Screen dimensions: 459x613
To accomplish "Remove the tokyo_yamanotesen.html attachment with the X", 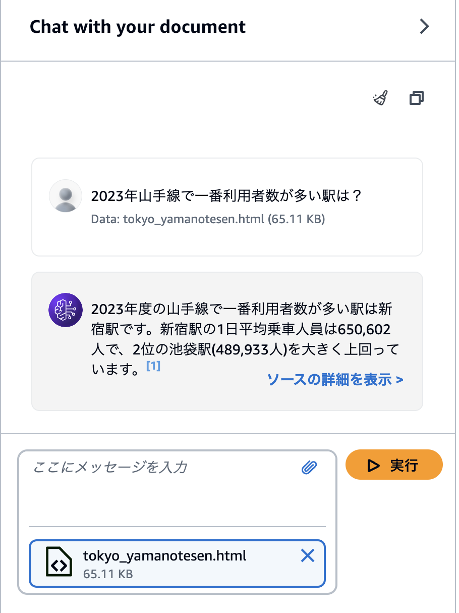I will (x=307, y=555).
